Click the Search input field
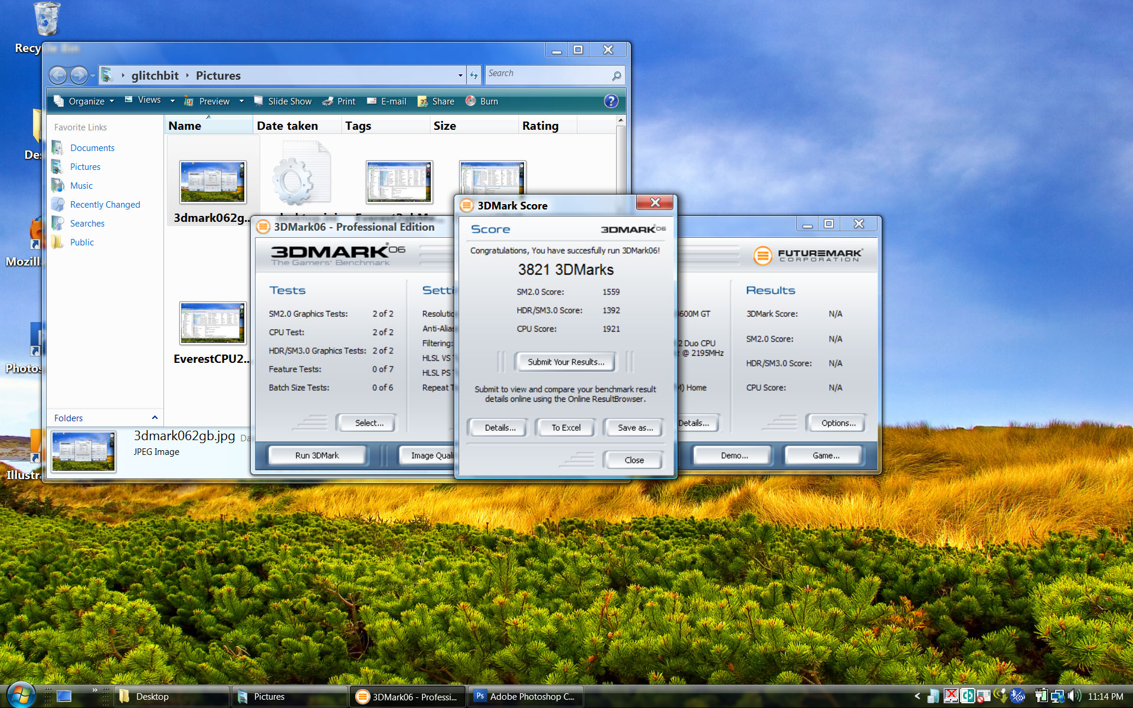Image resolution: width=1133 pixels, height=708 pixels. tap(549, 74)
